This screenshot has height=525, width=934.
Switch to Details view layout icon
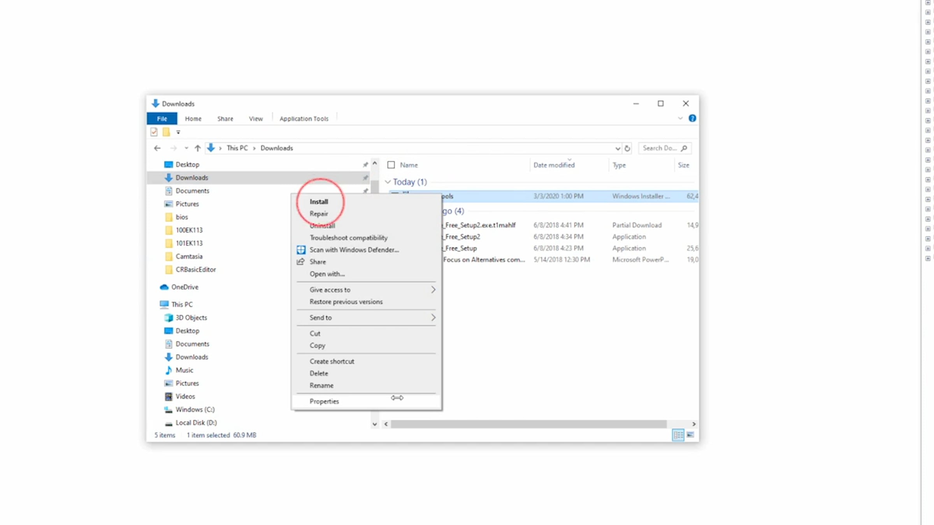tap(678, 435)
